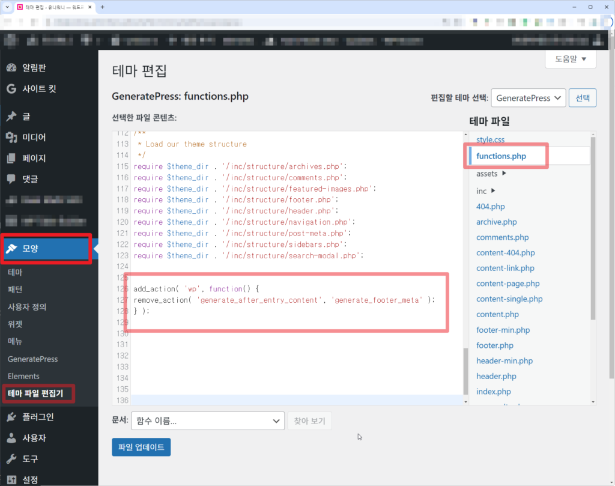Expand the inc folder
The image size is (615, 486).
tap(485, 191)
